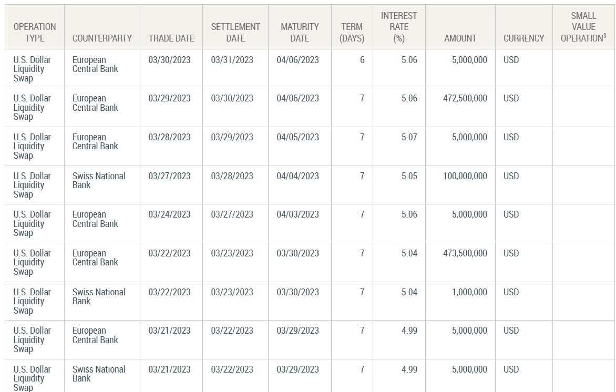Click Swiss National Bank in the 03/27/2023 row
This screenshot has width=616, height=392.
coord(99,180)
